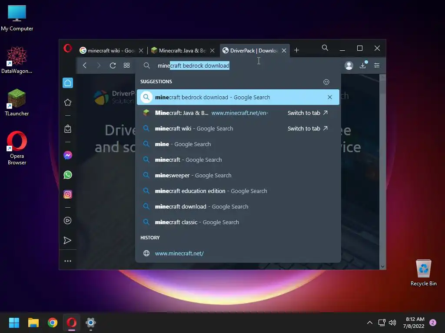The width and height of the screenshot is (445, 333).
Task: Select the My Computer desktop icon
Action: (17, 18)
